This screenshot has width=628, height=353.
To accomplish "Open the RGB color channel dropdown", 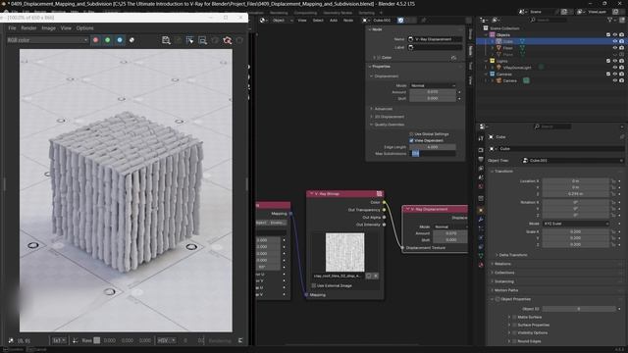I will pos(47,40).
